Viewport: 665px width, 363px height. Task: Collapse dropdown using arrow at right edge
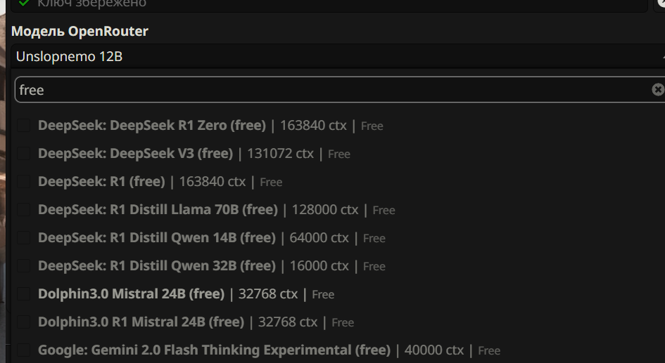tap(662, 56)
